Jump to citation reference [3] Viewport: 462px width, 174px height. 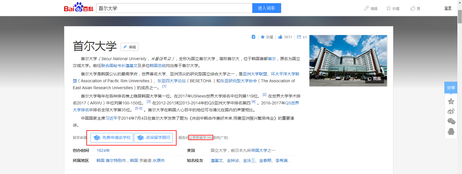tap(149, 102)
